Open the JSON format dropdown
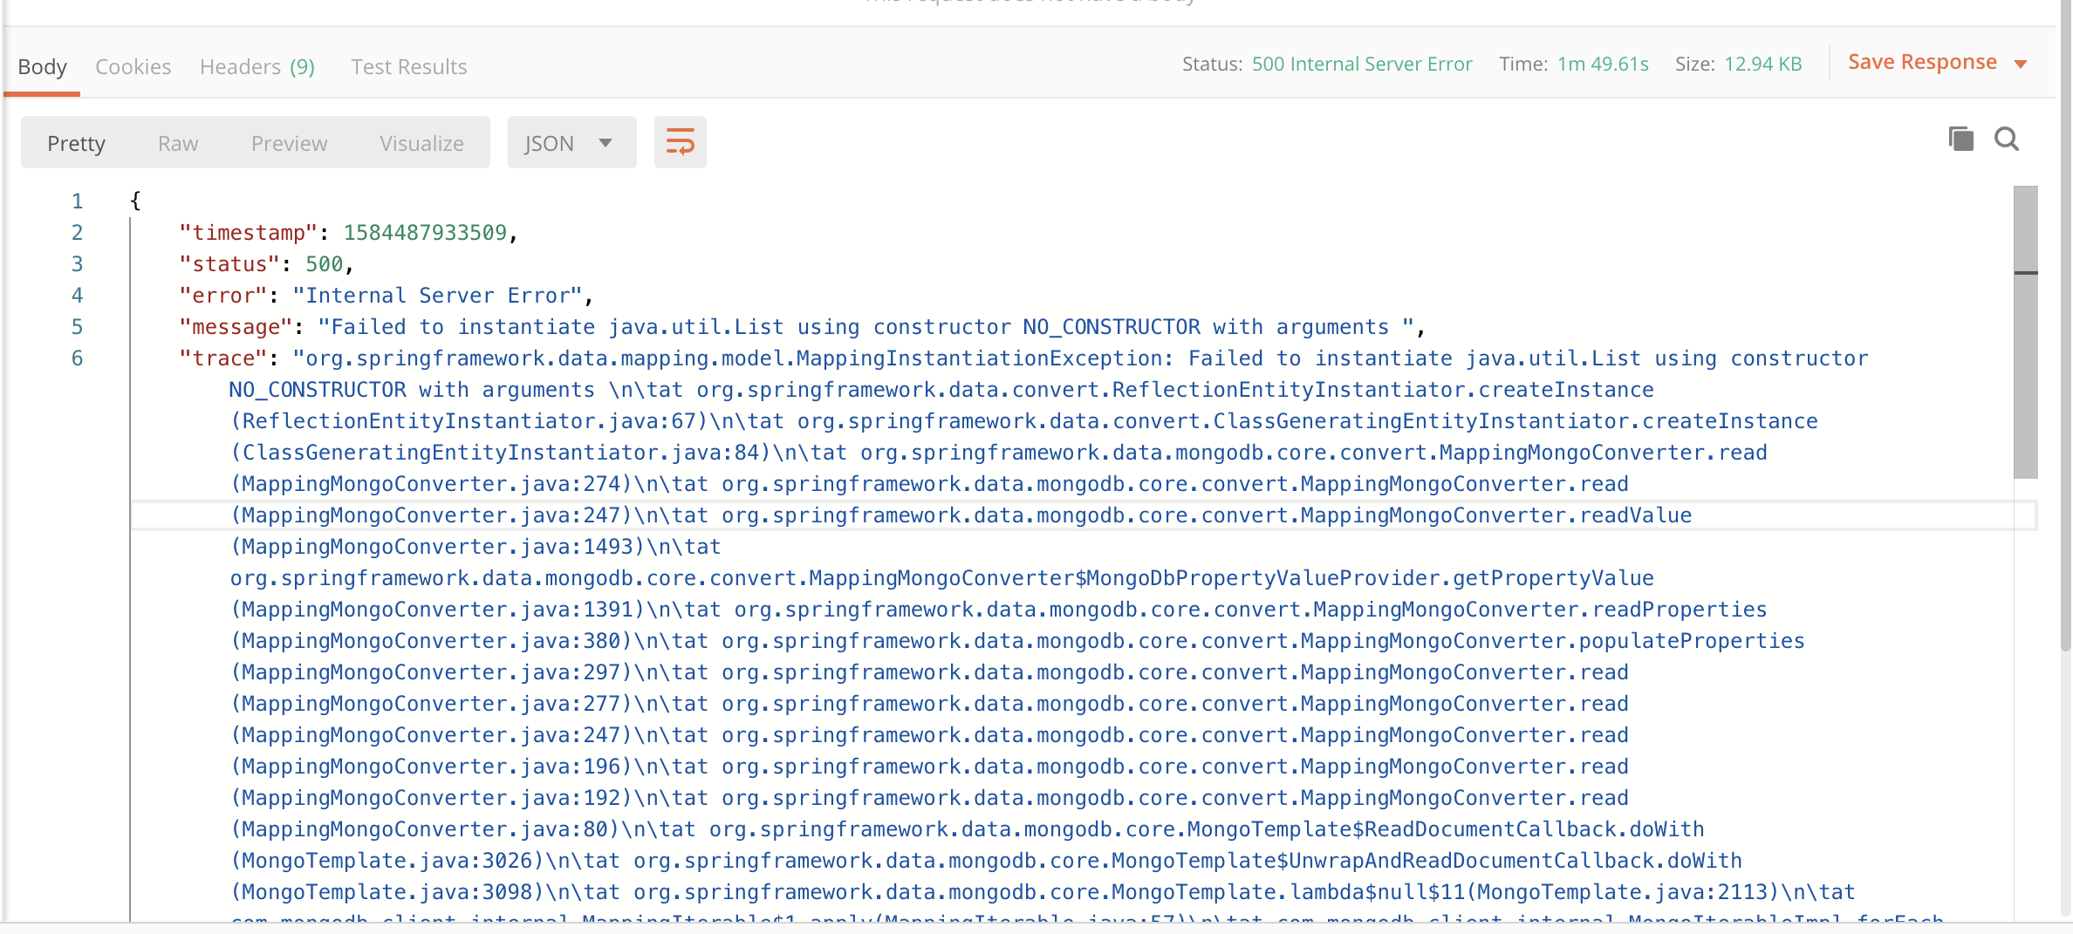The image size is (2073, 934). coord(570,143)
